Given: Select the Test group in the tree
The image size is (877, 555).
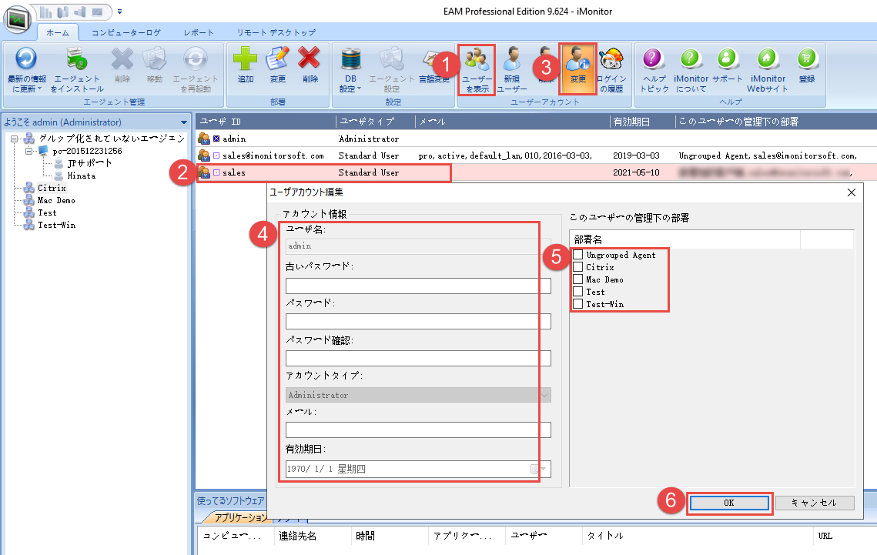Looking at the screenshot, I should 47,212.
